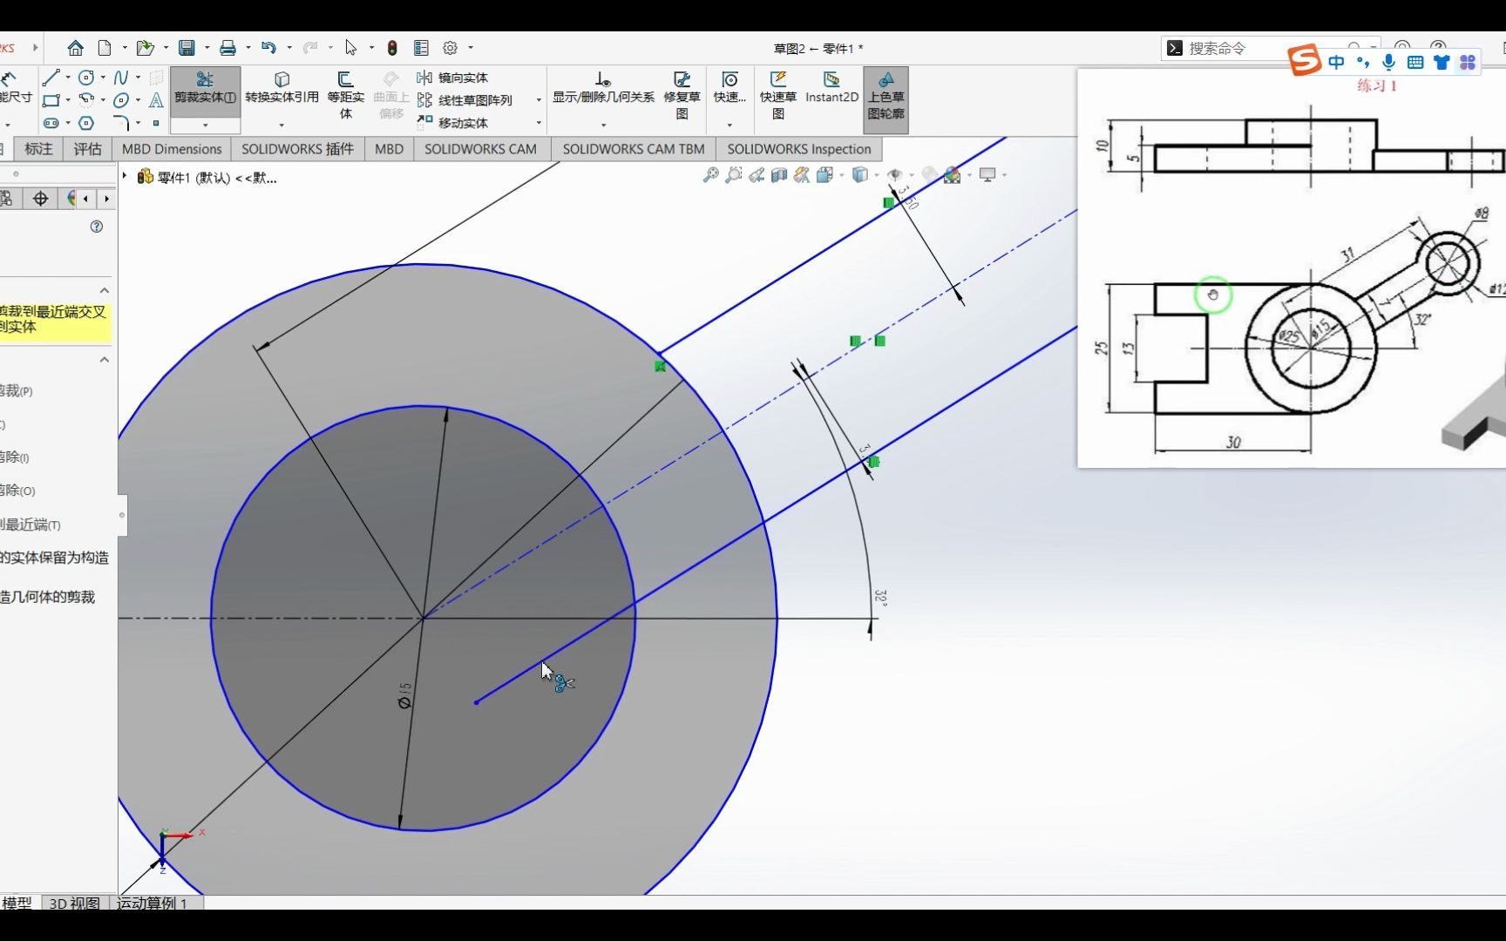Viewport: 1506px width, 941px height.
Task: Expand the line tool flyout arrow
Action: (68, 77)
